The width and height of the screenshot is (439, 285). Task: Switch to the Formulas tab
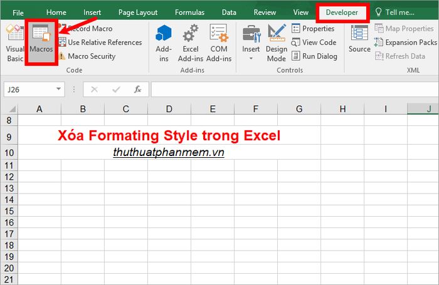click(x=189, y=13)
